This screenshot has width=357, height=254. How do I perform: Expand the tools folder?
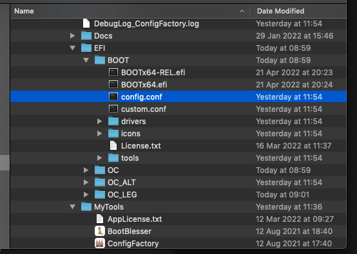point(99,158)
